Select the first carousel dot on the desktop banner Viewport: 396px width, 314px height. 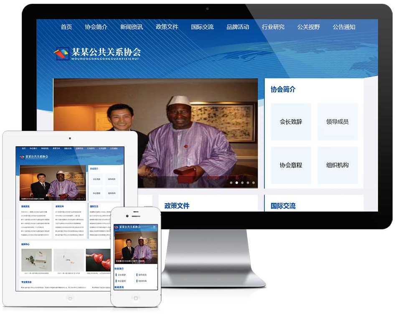click(231, 183)
